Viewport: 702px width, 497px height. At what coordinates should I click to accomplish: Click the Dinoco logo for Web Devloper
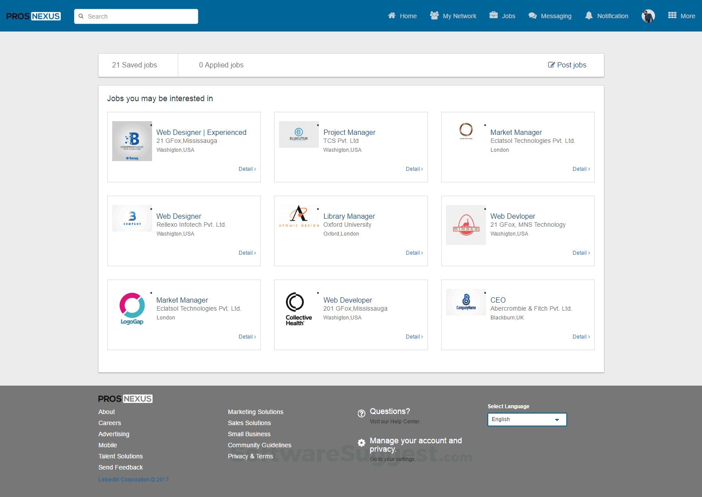466,225
